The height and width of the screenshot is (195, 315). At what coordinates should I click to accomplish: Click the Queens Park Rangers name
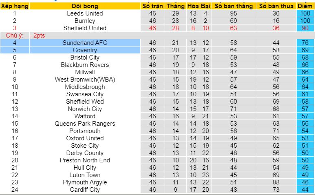click(x=85, y=124)
